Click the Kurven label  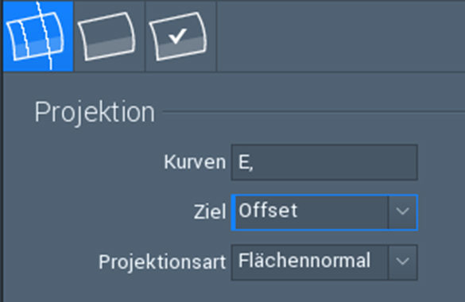195,162
